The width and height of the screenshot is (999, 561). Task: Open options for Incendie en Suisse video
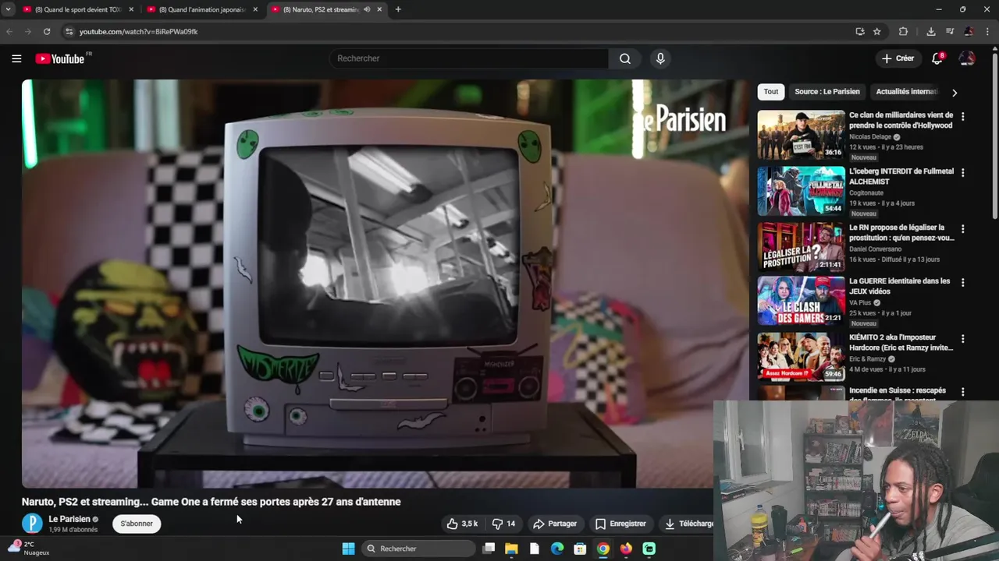(x=962, y=392)
